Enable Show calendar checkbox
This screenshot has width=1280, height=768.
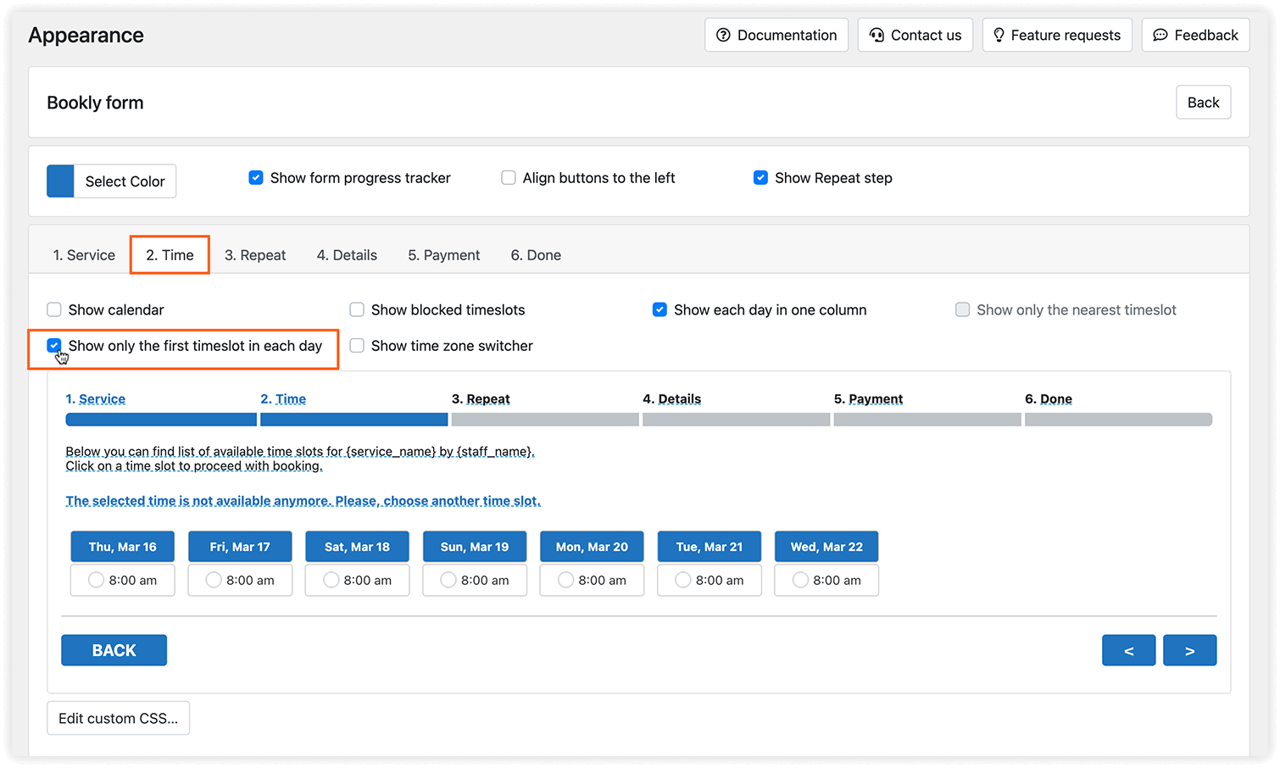tap(54, 309)
